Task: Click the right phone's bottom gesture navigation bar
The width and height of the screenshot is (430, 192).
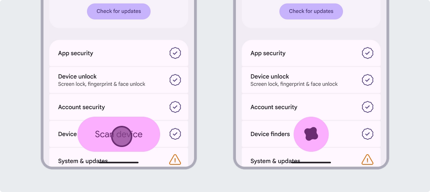Action: 311,163
